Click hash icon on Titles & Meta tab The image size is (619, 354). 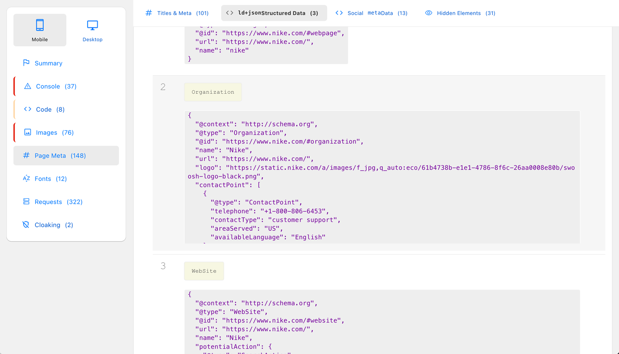tap(149, 13)
